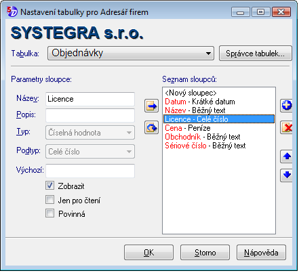Select Obchodník - Běžný text row
The image size is (299, 273).
pos(219,137)
